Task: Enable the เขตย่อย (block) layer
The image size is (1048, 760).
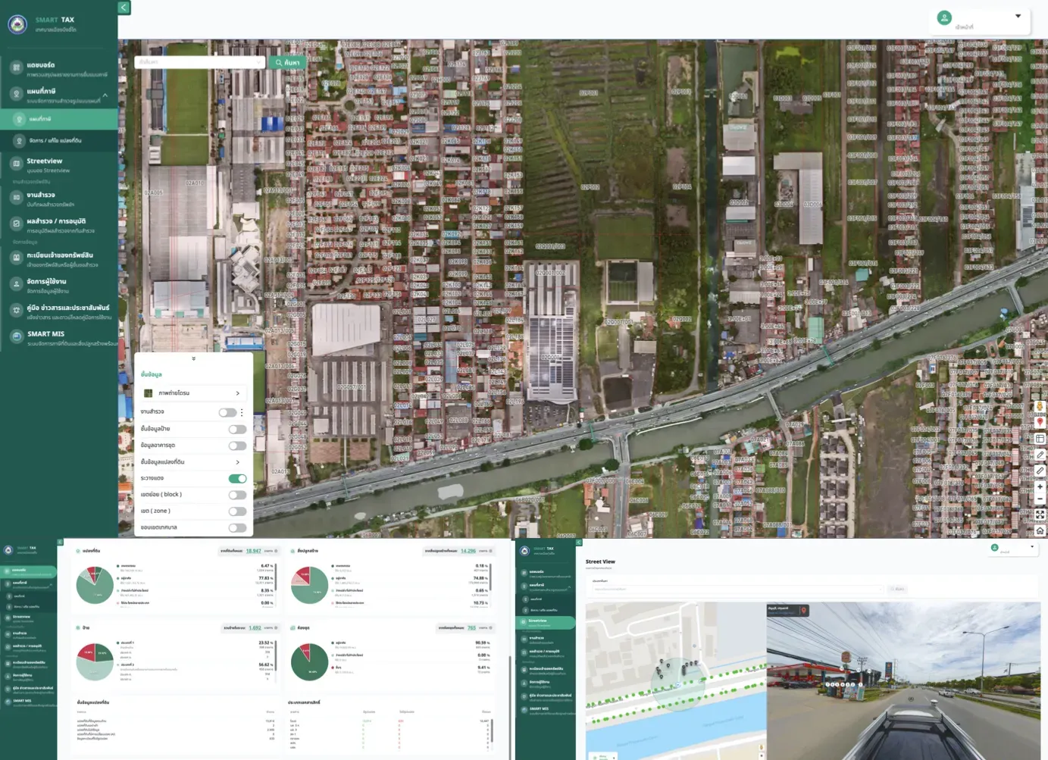Action: (237, 495)
